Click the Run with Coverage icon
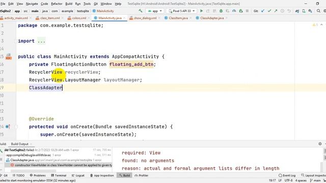 pos(228,11)
